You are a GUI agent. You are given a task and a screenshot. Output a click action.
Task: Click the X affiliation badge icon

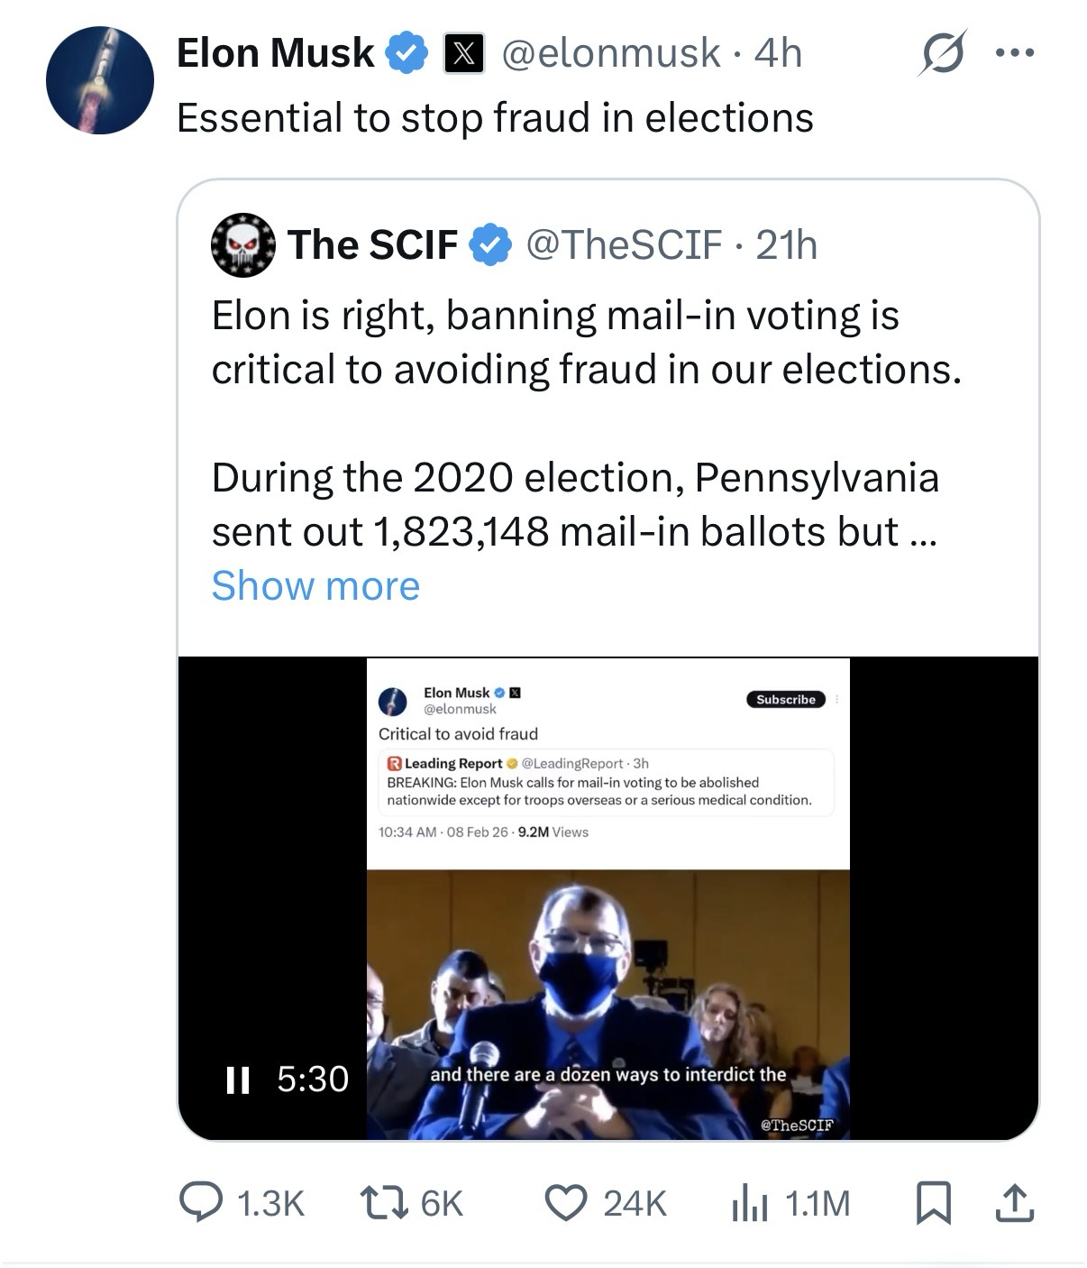coord(463,53)
